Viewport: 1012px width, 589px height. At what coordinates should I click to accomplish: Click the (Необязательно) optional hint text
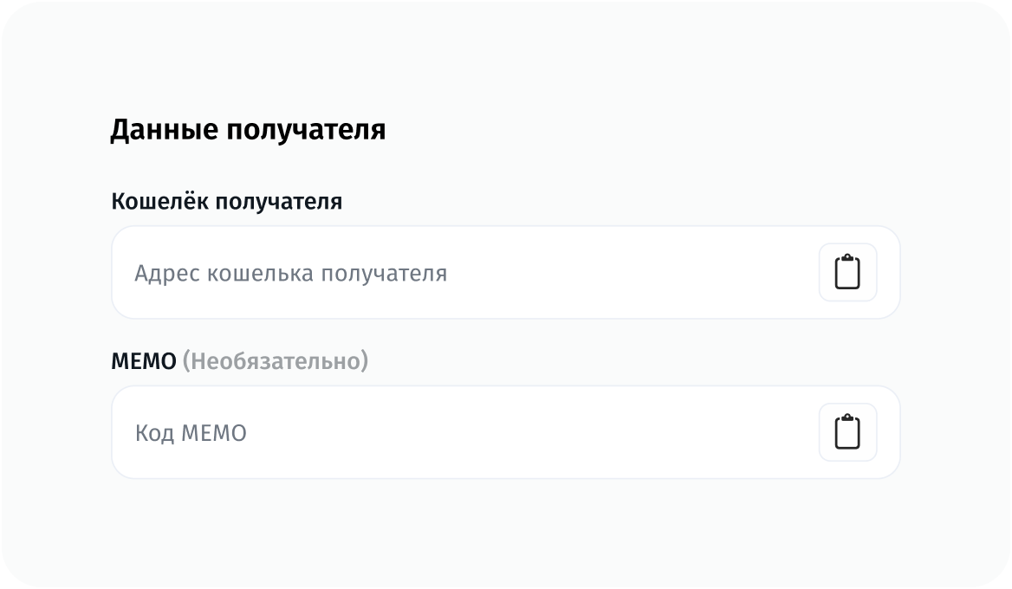pyautogui.click(x=275, y=360)
